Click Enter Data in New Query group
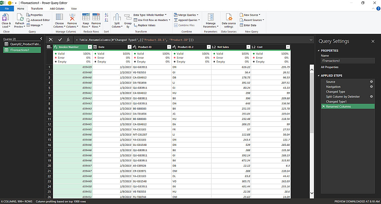This screenshot has height=204, width=381. pos(248,25)
